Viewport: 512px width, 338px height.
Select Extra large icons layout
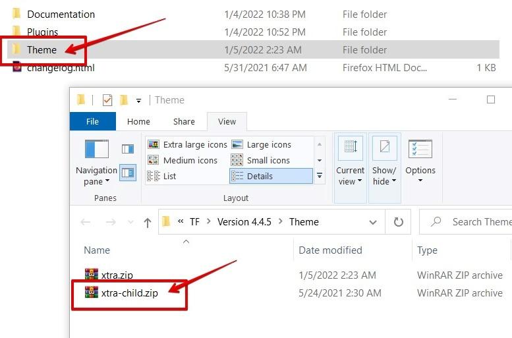coord(187,144)
